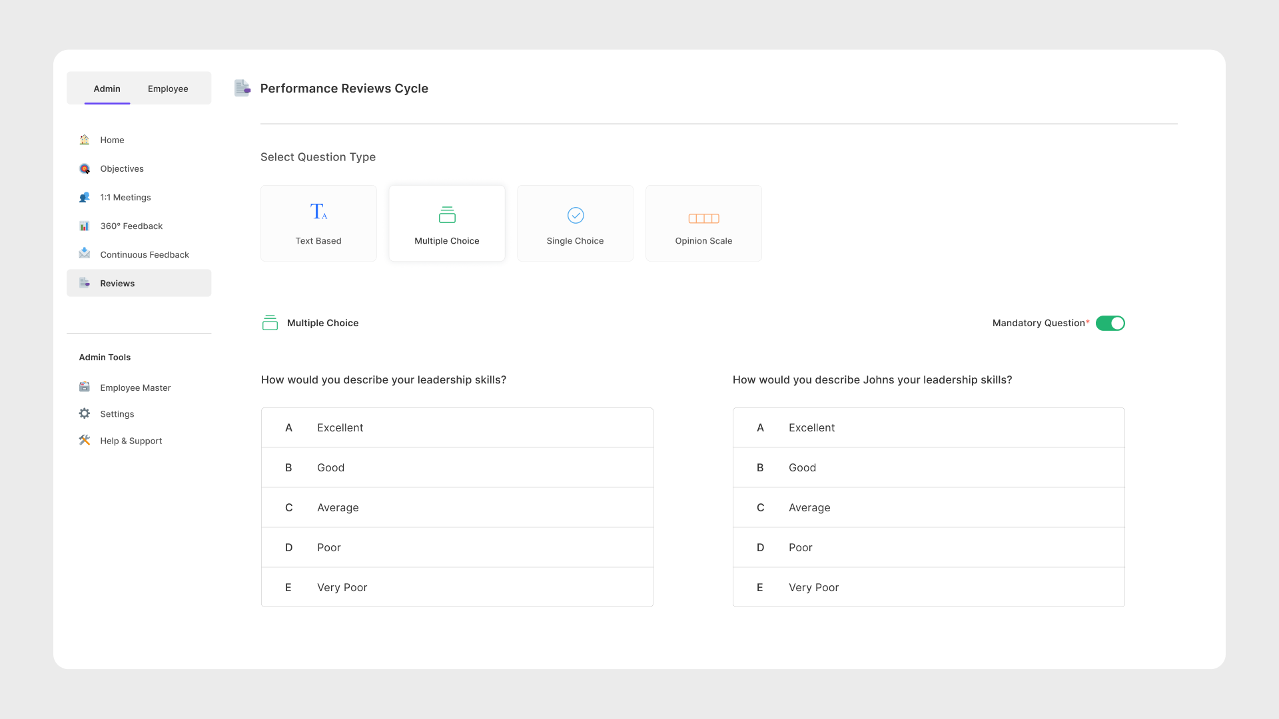Go to 1:1 Meetings page

click(139, 197)
